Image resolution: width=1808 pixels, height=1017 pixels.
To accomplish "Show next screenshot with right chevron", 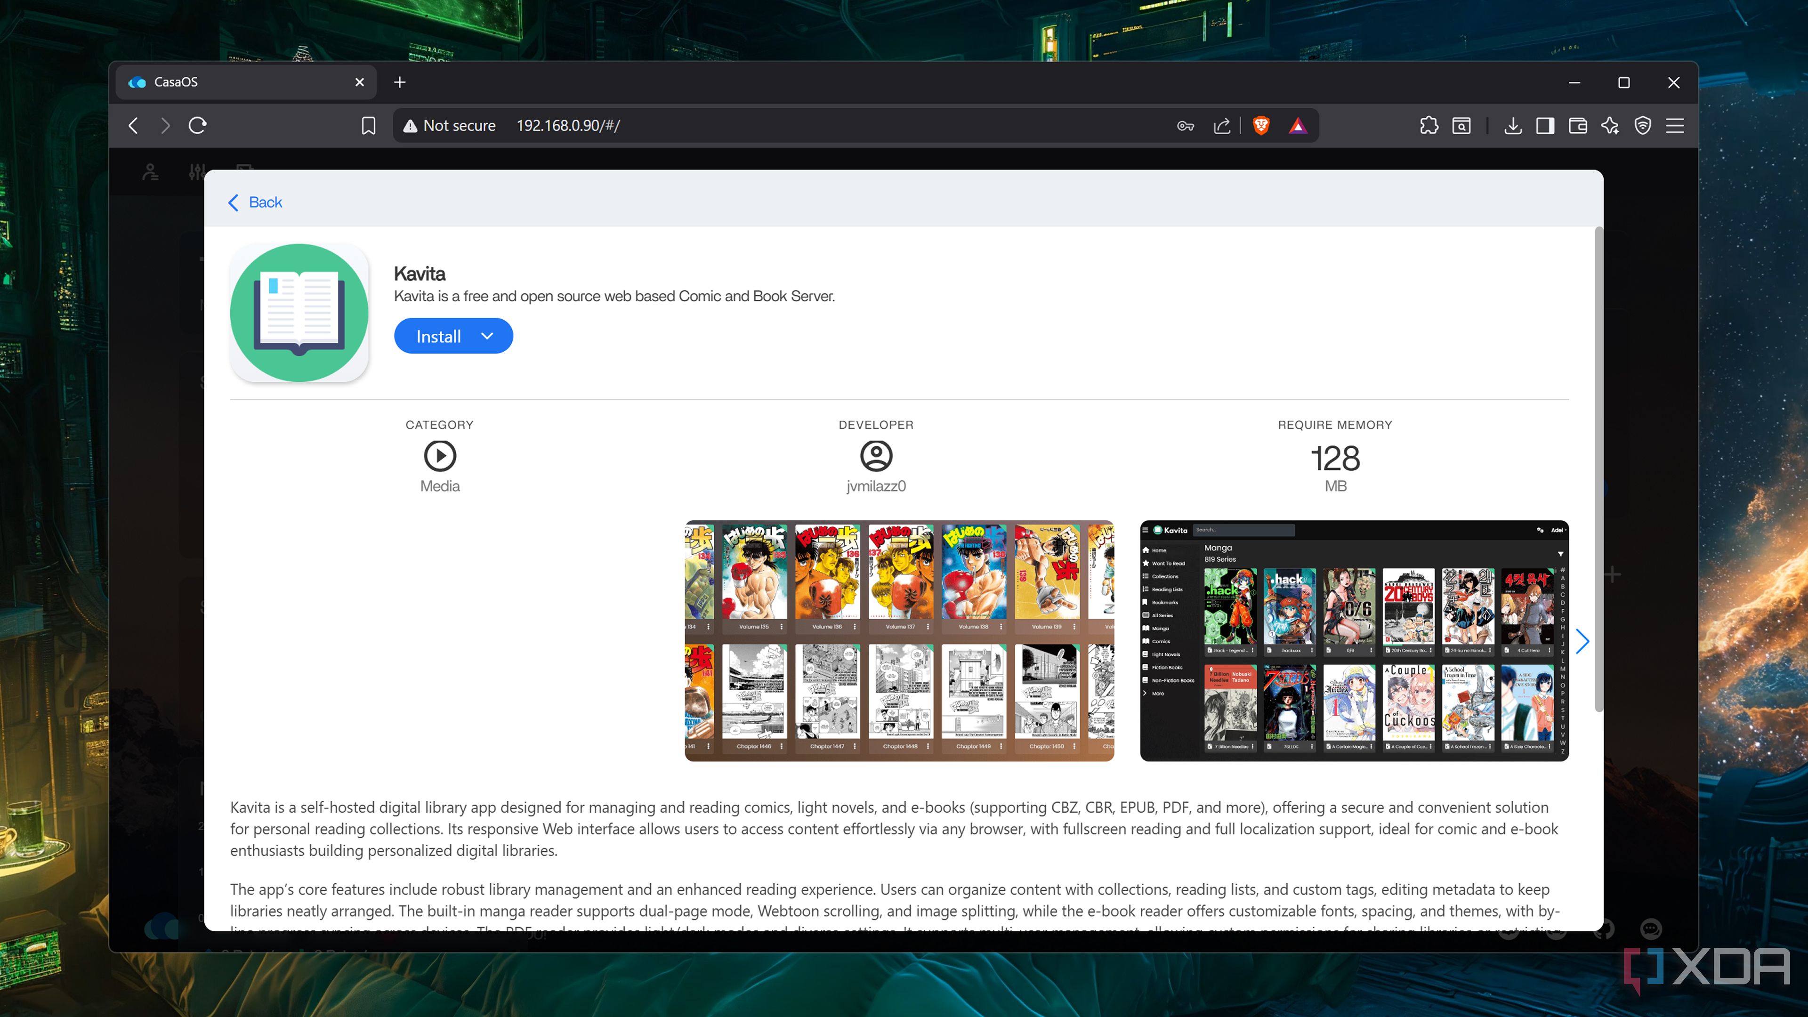I will tap(1582, 641).
